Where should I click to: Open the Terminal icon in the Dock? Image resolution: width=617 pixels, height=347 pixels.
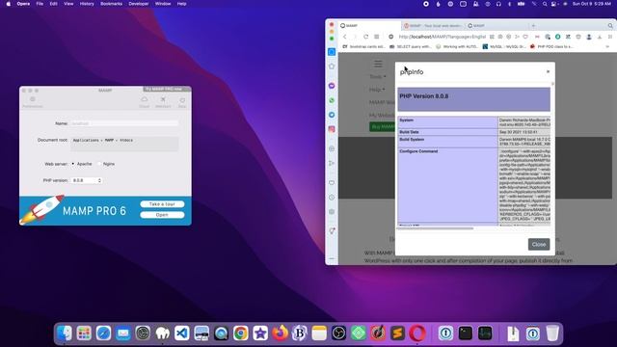point(466,334)
